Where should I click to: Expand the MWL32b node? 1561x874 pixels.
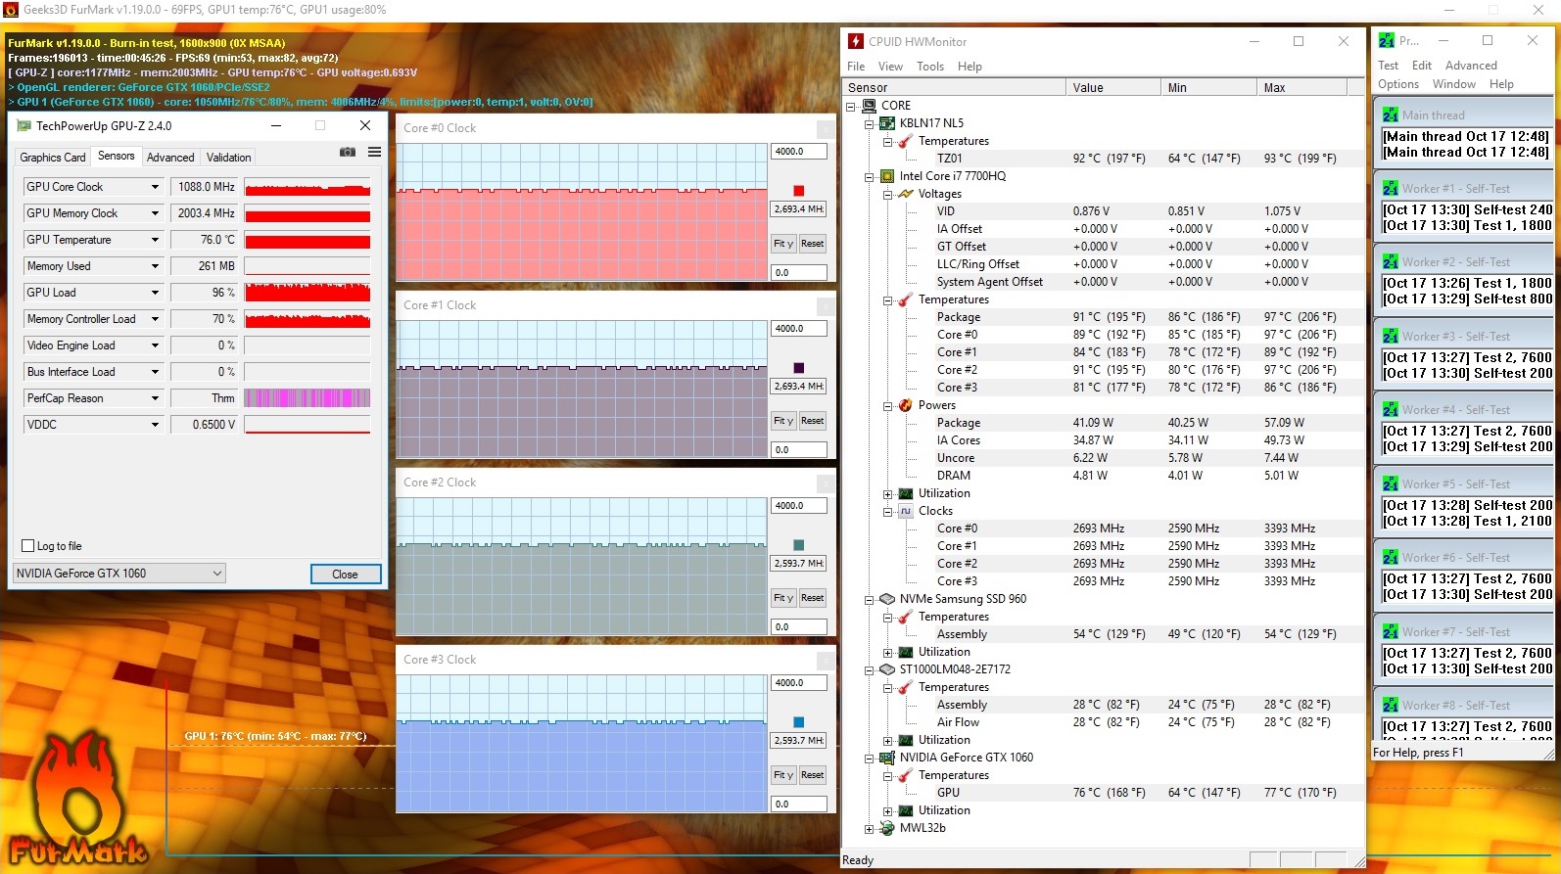pyautogui.click(x=869, y=828)
